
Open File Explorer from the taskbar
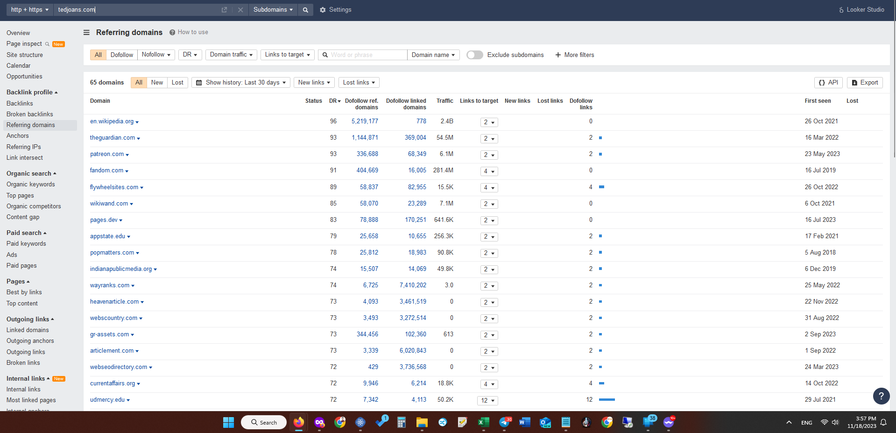(422, 422)
